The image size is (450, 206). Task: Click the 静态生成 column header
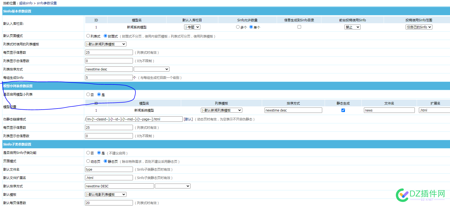[343, 103]
